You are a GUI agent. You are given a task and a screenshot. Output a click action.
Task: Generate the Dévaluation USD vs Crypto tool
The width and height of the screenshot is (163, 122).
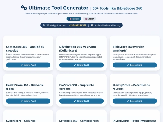tap(81, 65)
